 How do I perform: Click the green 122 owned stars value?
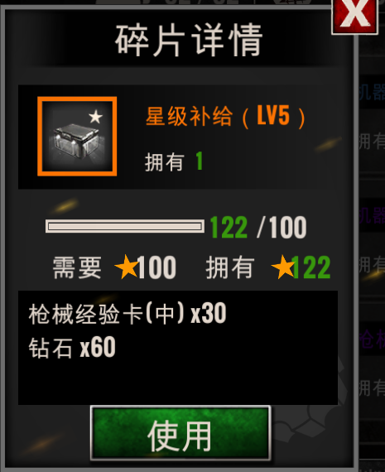pos(310,267)
